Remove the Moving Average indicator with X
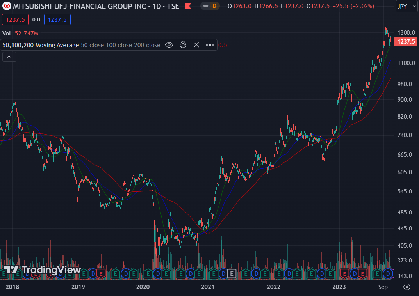419x296 pixels. click(196, 45)
